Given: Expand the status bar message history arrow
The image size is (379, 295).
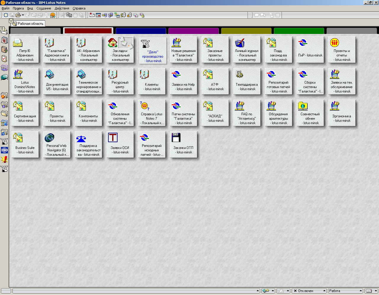Looking at the screenshot, I should tap(258, 291).
